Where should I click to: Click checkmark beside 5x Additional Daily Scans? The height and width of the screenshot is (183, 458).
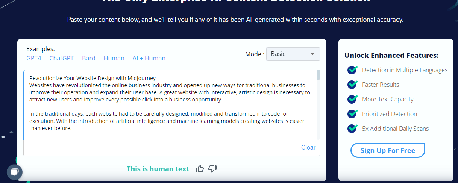(352, 129)
